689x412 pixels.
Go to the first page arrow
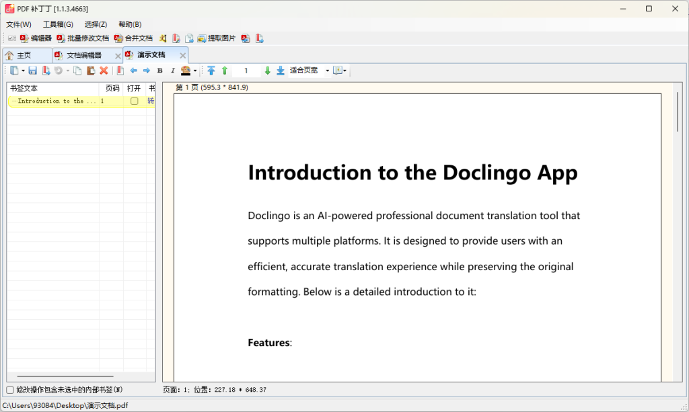[211, 71]
